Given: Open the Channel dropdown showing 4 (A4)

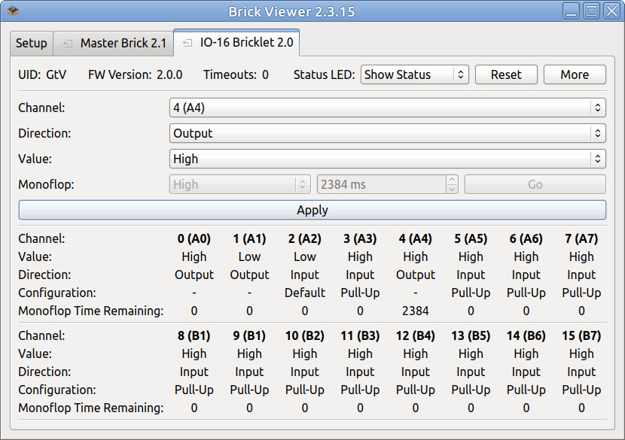Looking at the screenshot, I should click(x=388, y=108).
